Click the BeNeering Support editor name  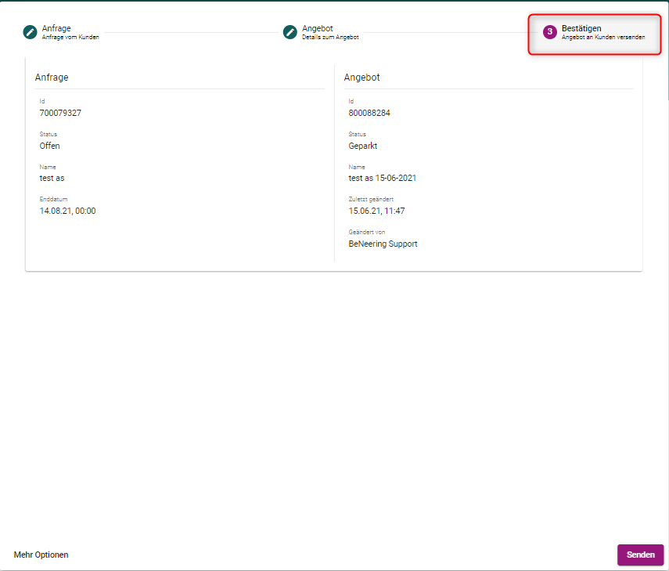coord(383,244)
